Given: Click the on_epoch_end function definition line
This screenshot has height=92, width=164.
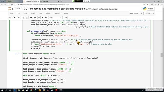Looking at the screenshot, I should [x=47, y=31].
